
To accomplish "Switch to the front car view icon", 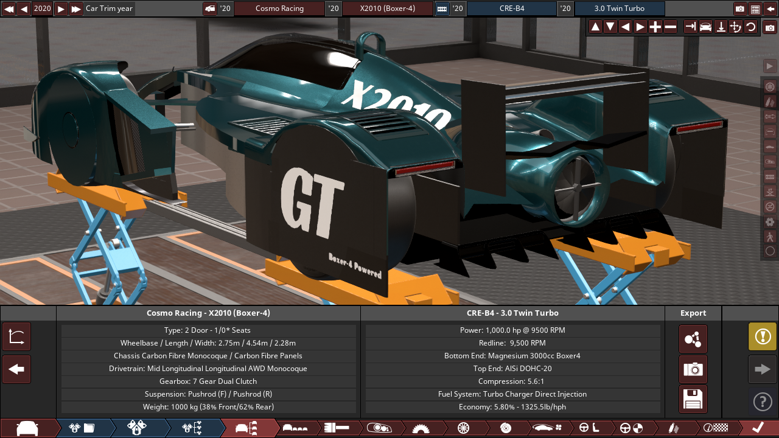I will [706, 27].
